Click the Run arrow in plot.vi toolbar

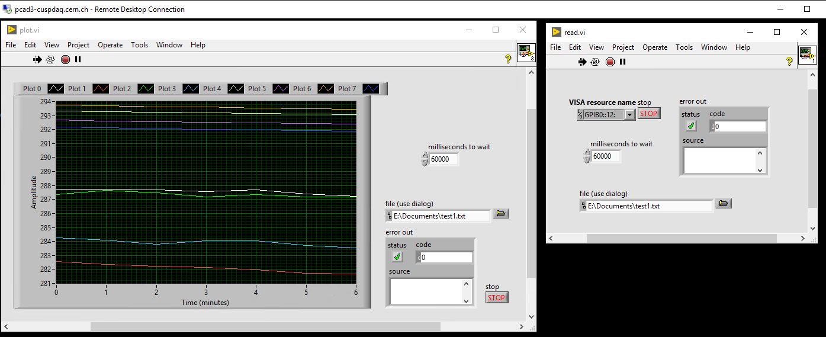click(37, 59)
